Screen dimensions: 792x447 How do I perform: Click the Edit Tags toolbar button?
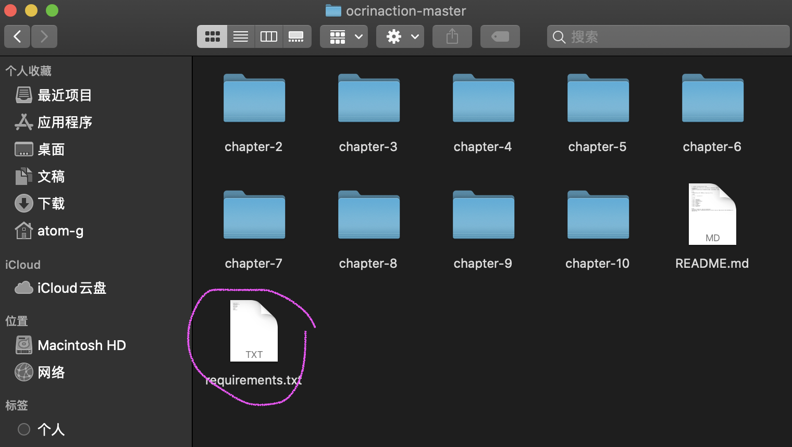pyautogui.click(x=500, y=36)
